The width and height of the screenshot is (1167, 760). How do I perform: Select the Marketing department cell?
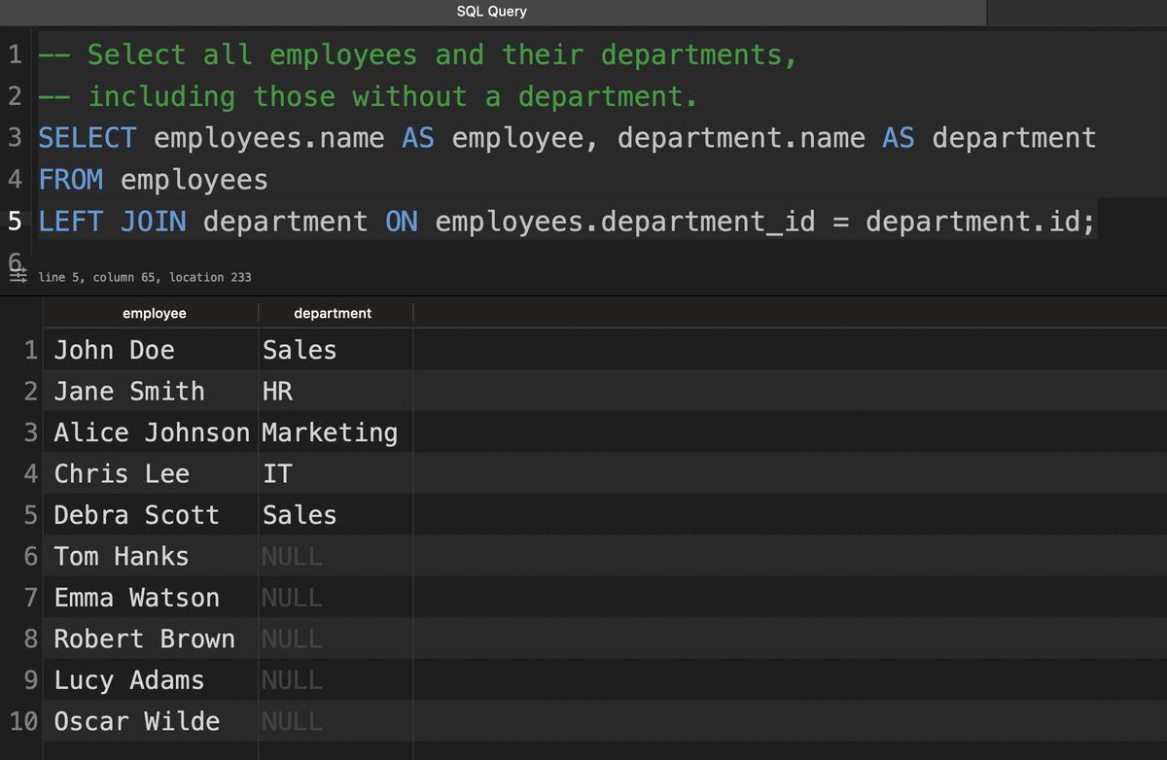pos(336,432)
